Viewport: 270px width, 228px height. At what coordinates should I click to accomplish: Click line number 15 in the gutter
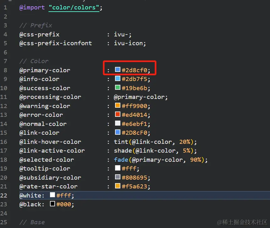pos(4,133)
